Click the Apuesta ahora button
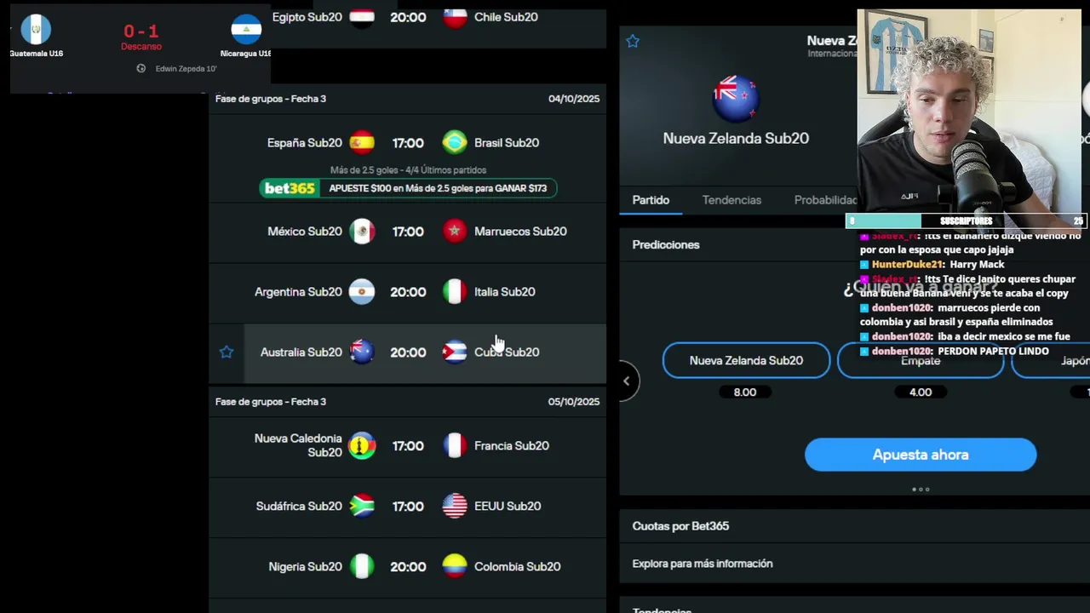 pyautogui.click(x=921, y=455)
